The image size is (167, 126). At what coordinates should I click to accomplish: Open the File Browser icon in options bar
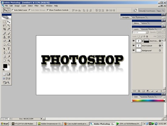click(x=135, y=10)
